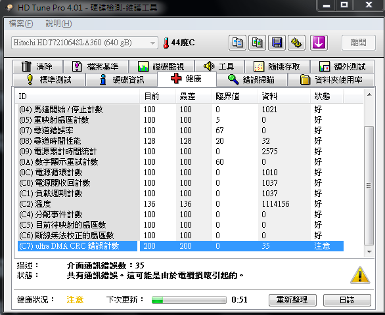Click the 最差 column header

[x=193, y=96]
